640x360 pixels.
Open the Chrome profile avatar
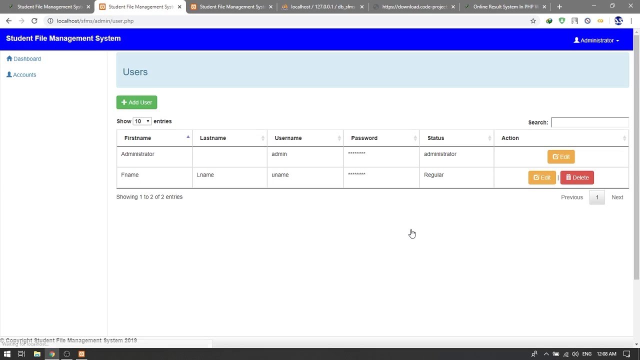(x=618, y=21)
